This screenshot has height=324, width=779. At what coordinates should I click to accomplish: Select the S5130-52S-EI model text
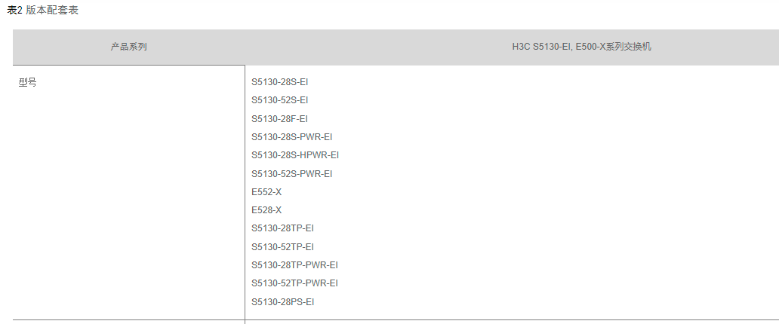coord(280,100)
